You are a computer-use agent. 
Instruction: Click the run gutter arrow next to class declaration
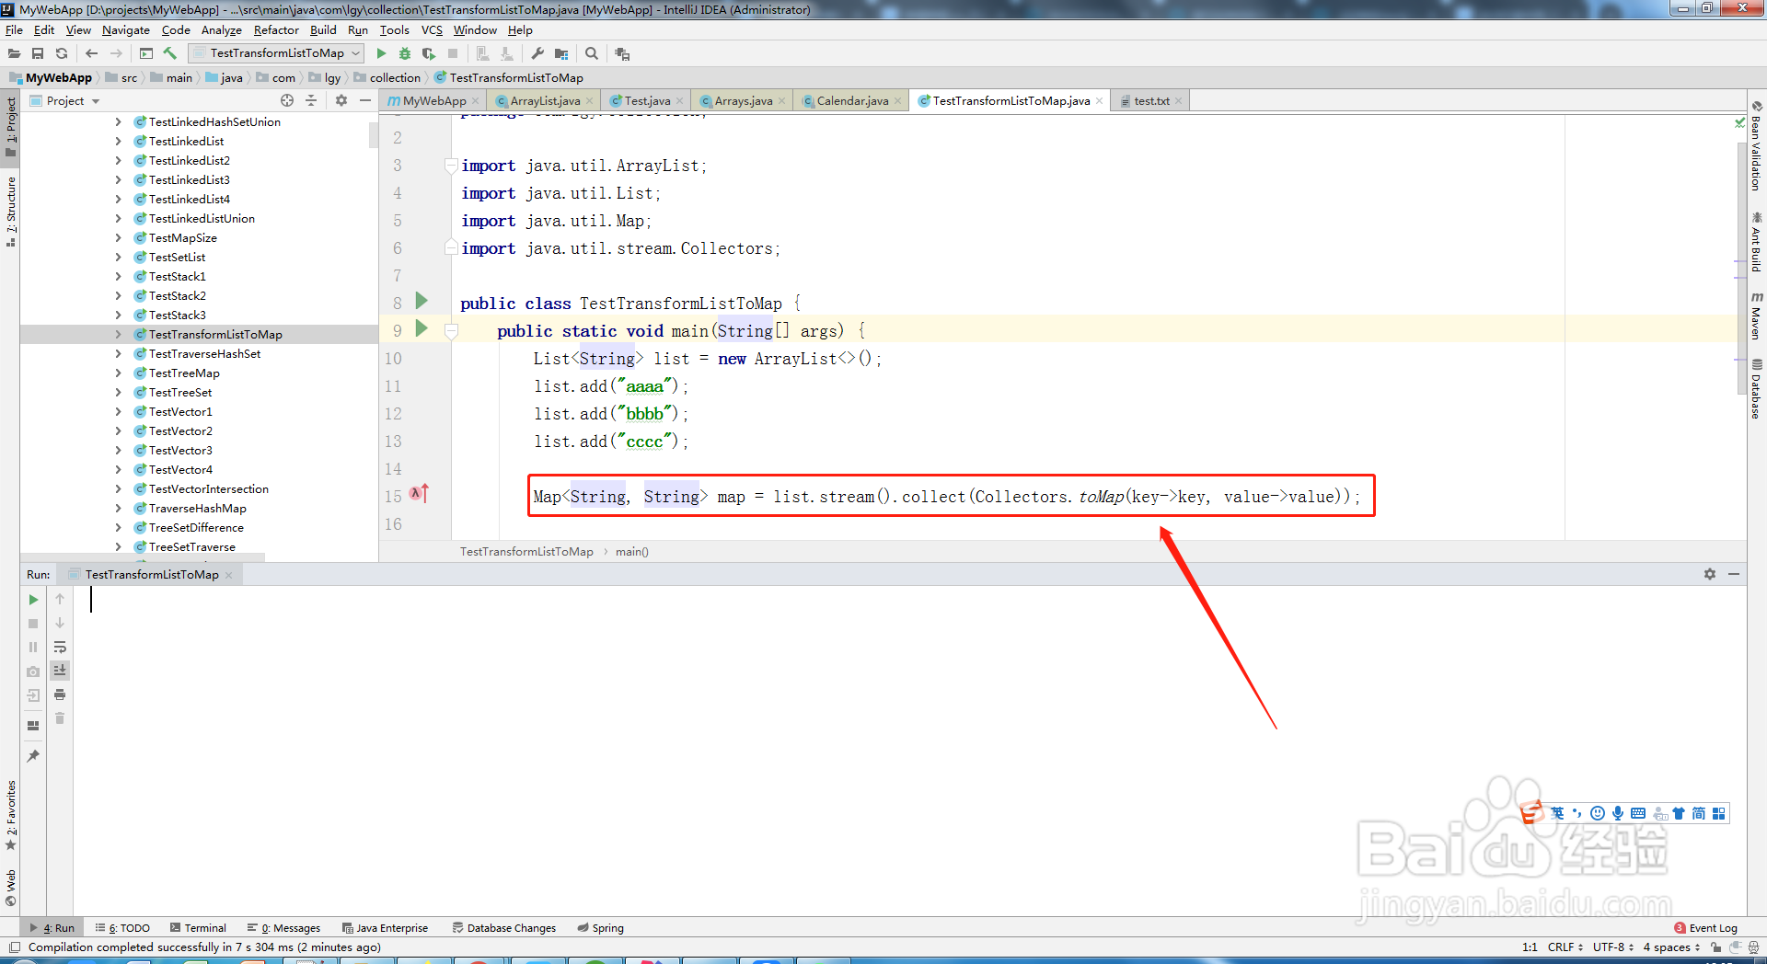click(x=422, y=301)
